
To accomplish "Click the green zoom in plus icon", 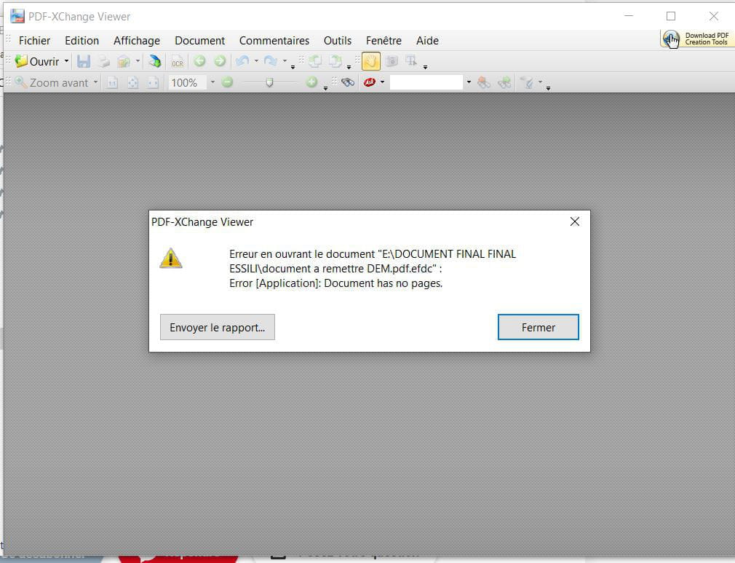I will pyautogui.click(x=311, y=82).
